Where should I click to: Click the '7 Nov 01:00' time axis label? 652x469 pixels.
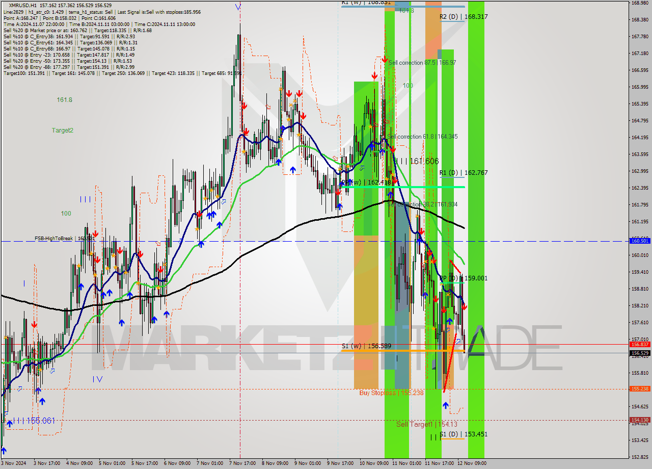tap(209, 463)
